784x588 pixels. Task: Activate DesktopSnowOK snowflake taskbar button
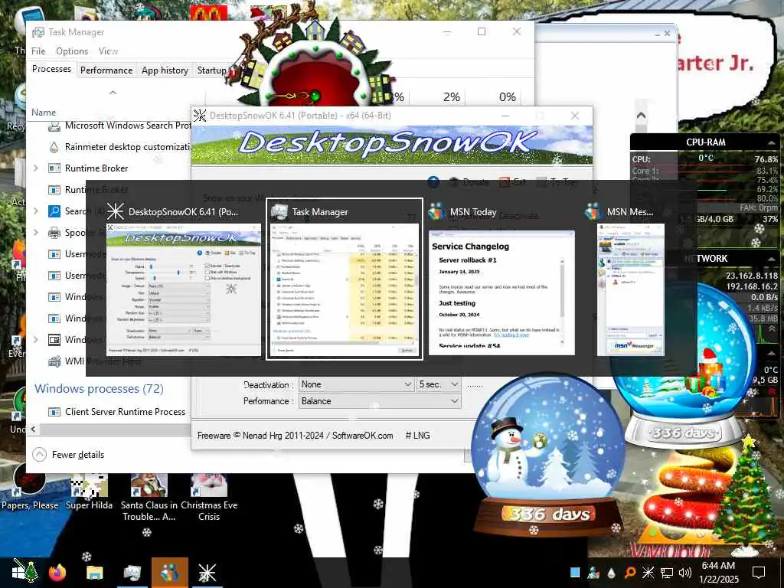207,573
